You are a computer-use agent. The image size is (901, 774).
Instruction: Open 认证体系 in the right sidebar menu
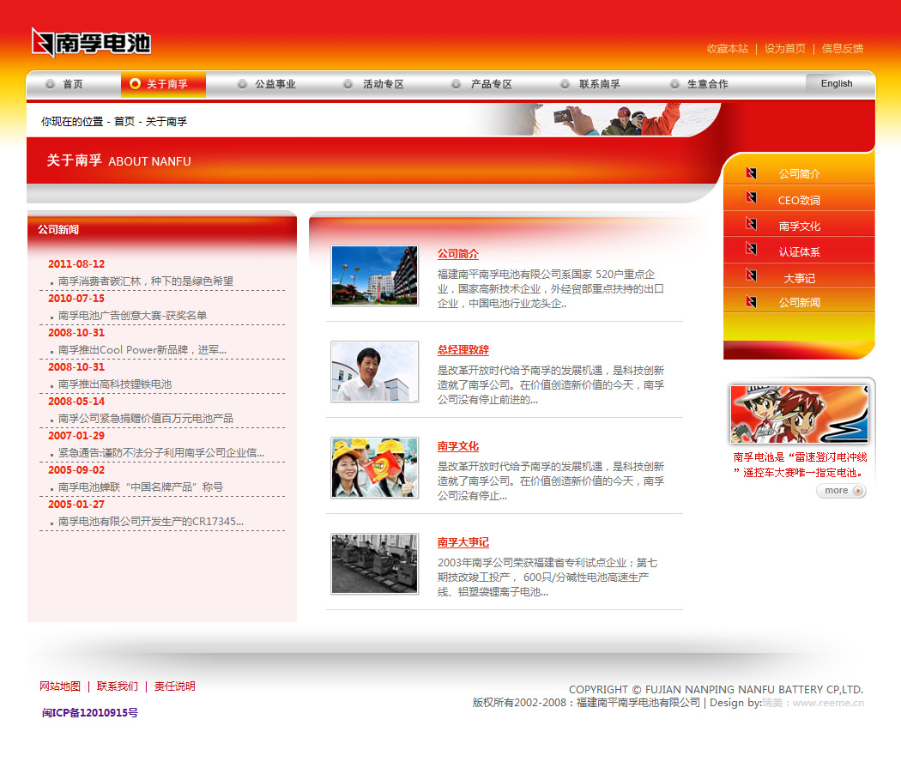tap(799, 251)
